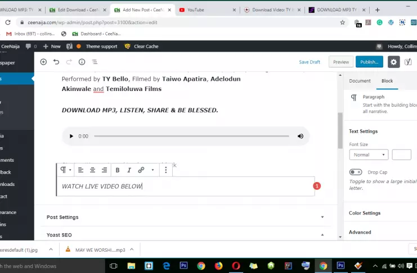Add a new block with the plus icon
This screenshot has height=273, width=417.
click(43, 62)
